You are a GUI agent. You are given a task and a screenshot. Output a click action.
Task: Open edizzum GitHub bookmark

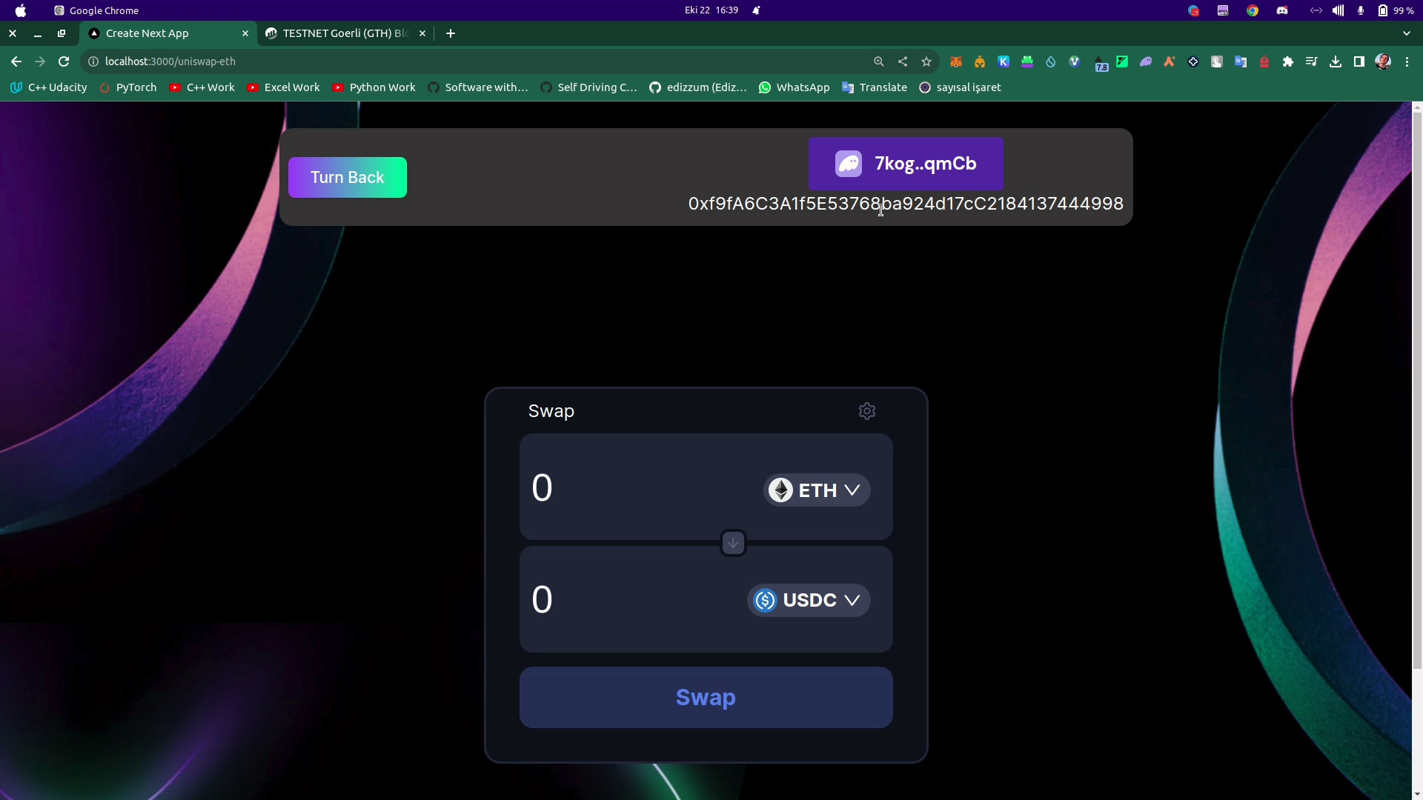click(698, 87)
